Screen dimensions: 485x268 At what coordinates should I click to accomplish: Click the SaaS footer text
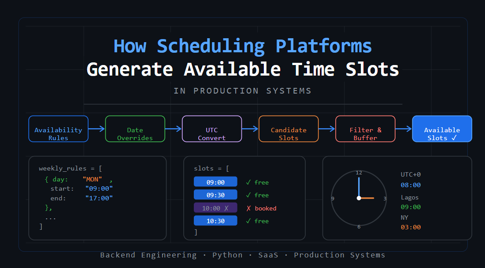[x=268, y=255]
